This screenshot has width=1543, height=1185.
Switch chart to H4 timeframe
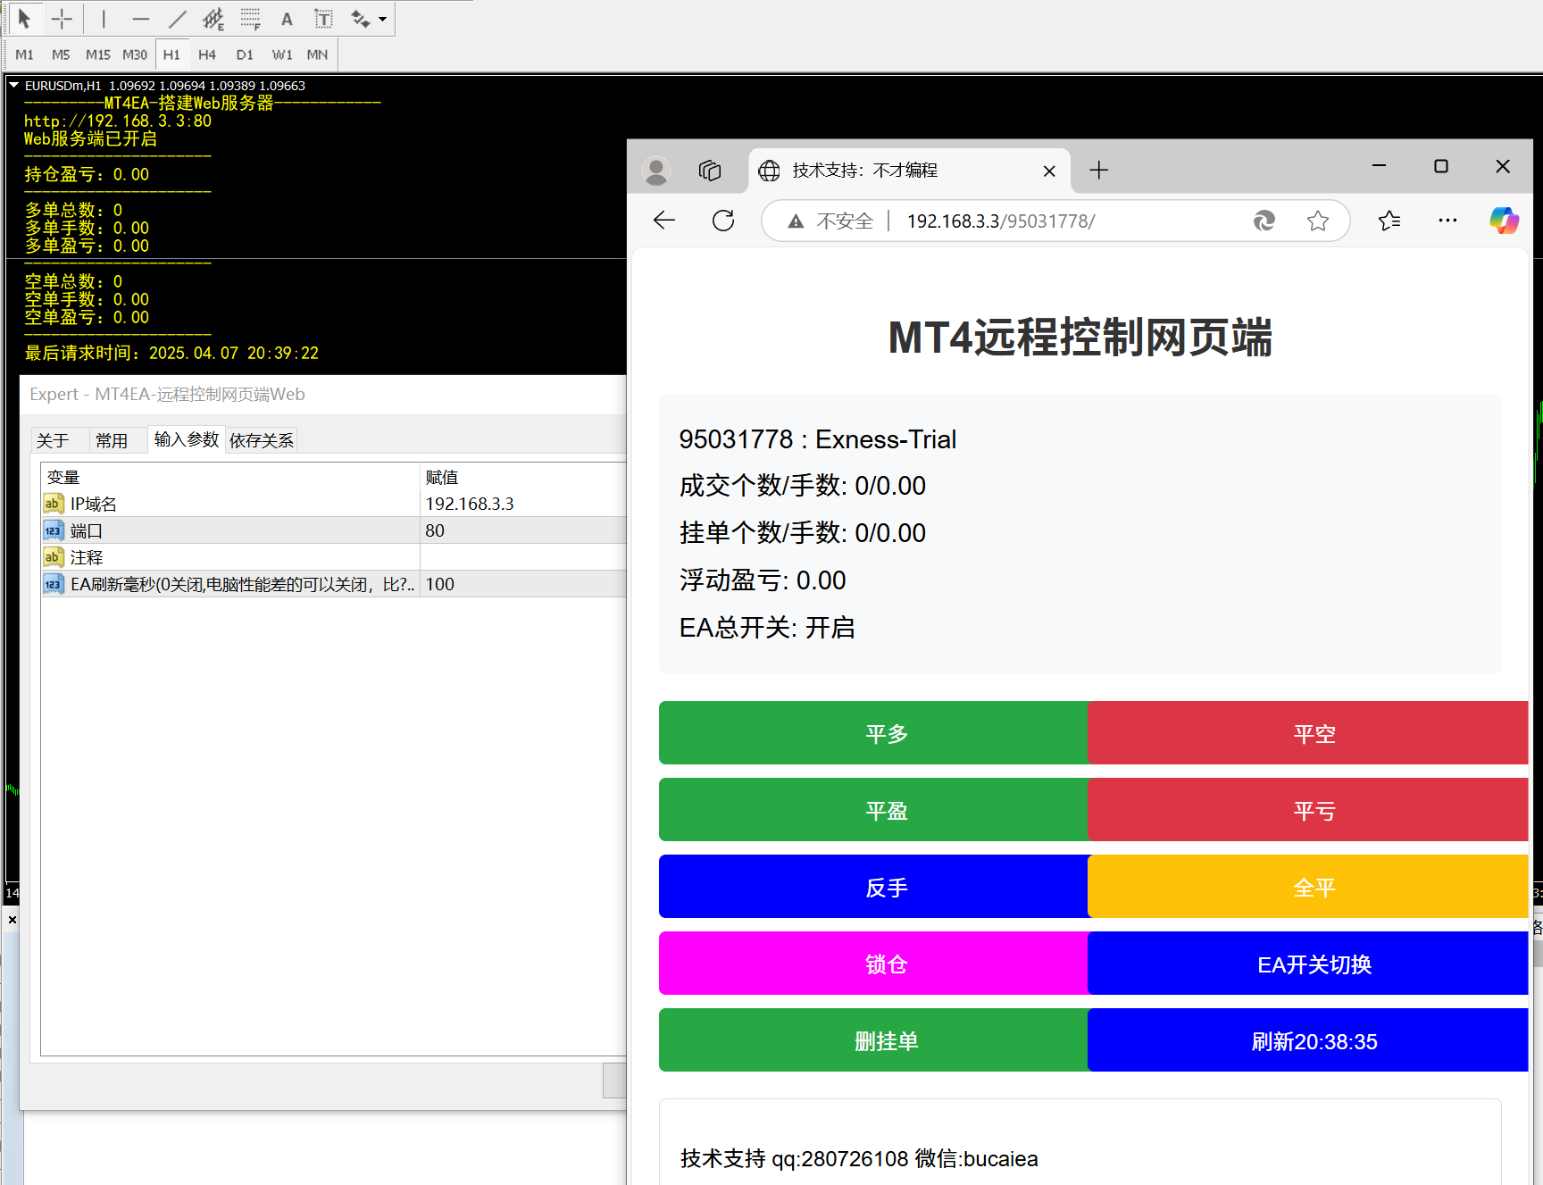click(207, 54)
